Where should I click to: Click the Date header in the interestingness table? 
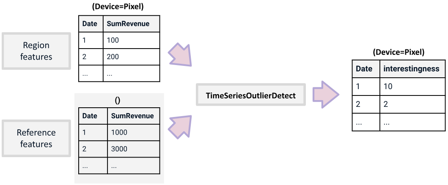pos(364,69)
